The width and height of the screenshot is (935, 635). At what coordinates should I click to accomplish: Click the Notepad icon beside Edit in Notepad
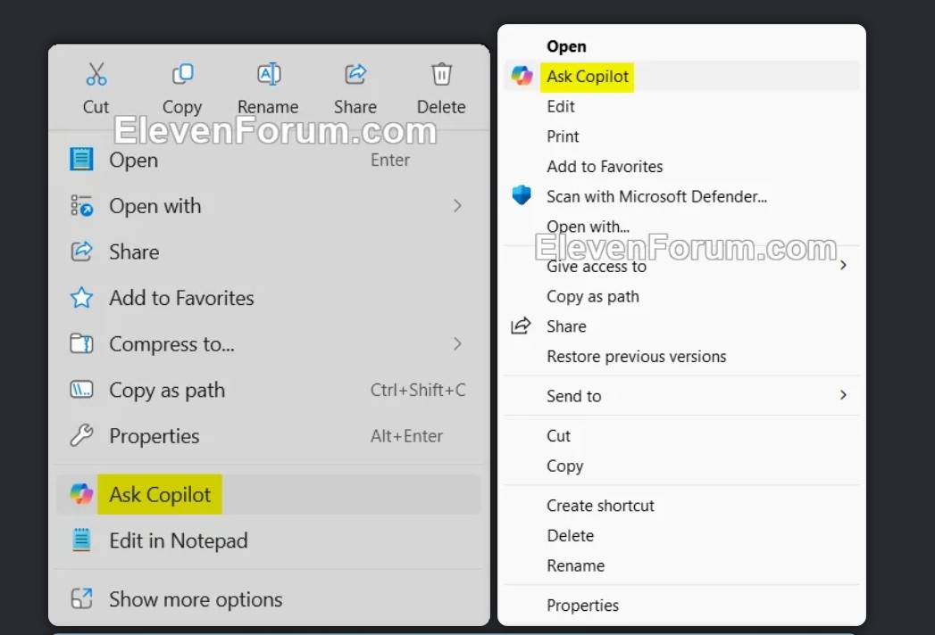[81, 540]
